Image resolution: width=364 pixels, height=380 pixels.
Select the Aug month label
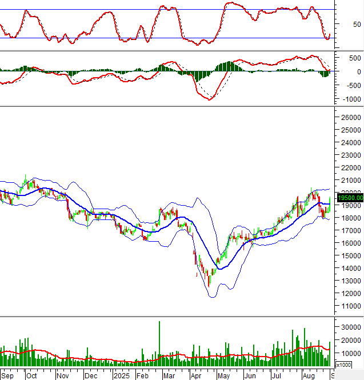pyautogui.click(x=309, y=375)
